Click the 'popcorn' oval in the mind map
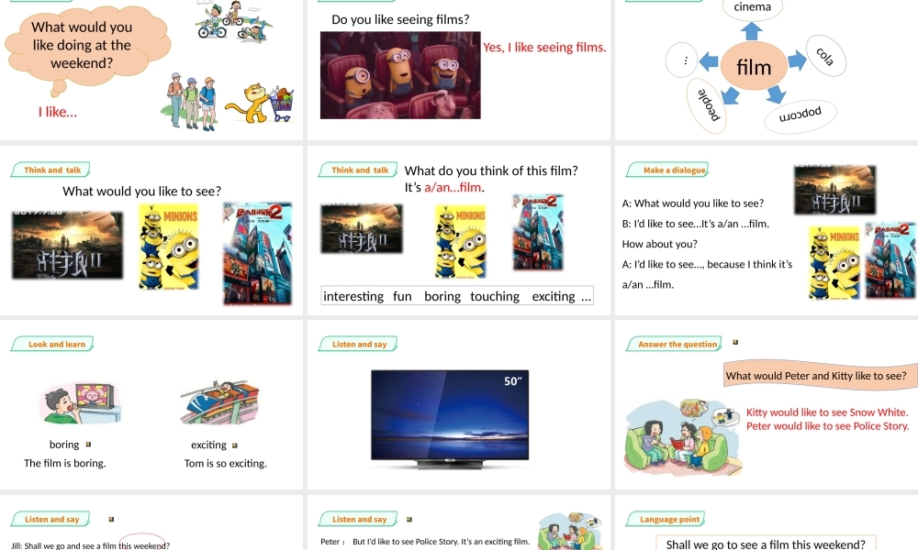The image size is (918, 550). coord(800,115)
